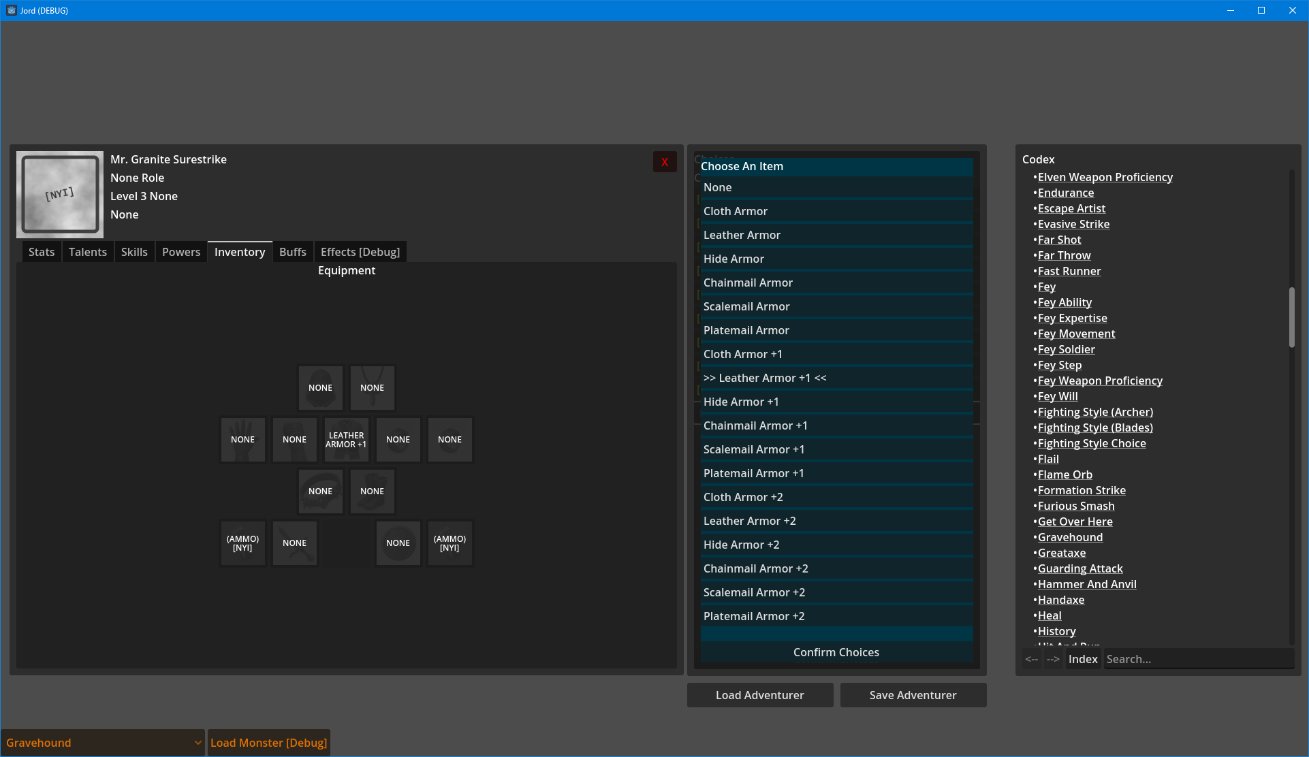Select the Inventory tab
This screenshot has width=1309, height=757.
click(240, 252)
